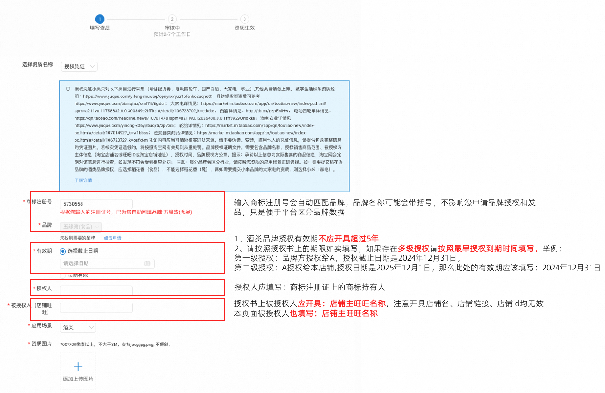Click the step 2 circle icon

tap(172, 19)
